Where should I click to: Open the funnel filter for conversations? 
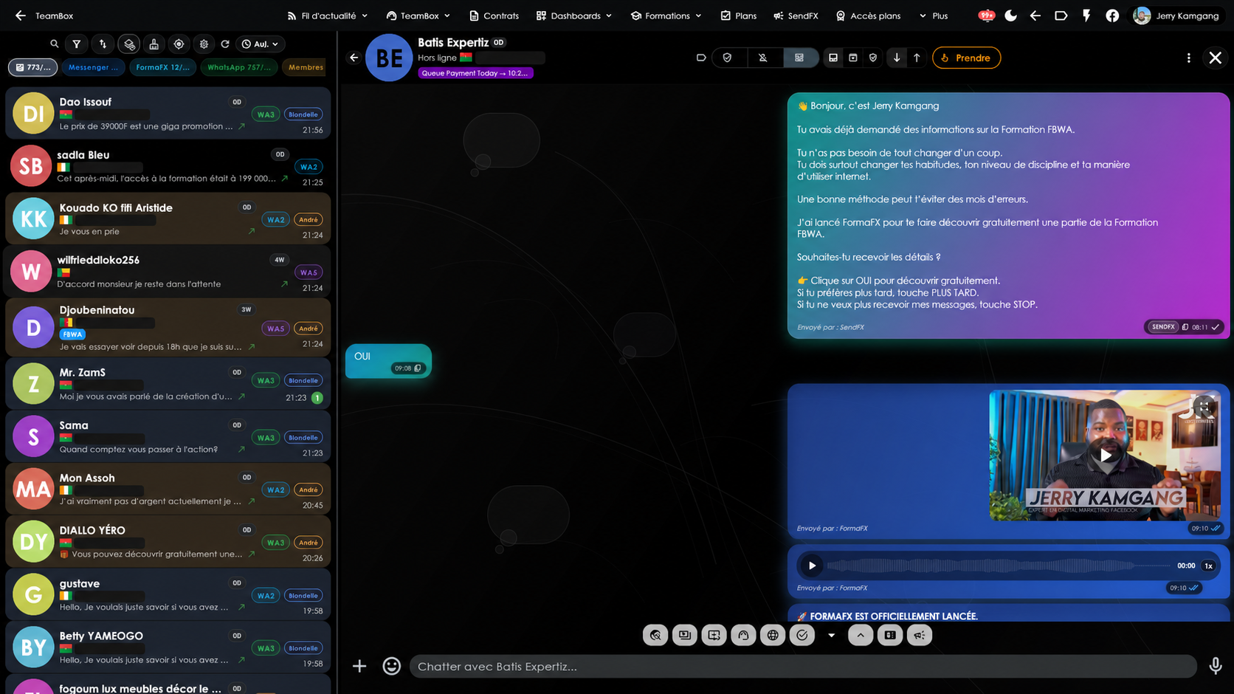[77, 44]
